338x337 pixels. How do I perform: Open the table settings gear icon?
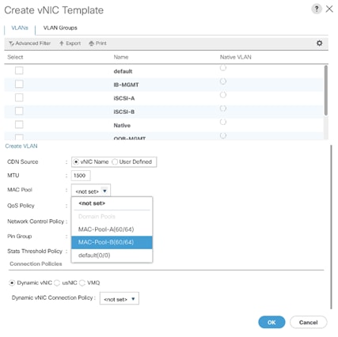[x=319, y=43]
